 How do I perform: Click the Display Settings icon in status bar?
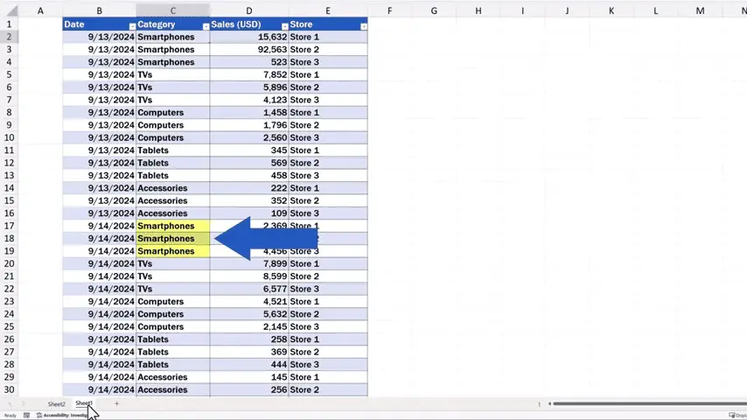tap(731, 416)
